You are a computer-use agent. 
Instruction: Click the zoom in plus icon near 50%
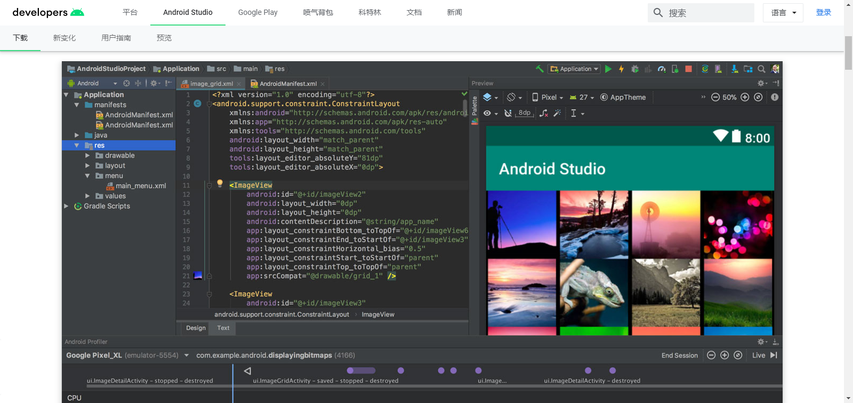[x=745, y=97]
